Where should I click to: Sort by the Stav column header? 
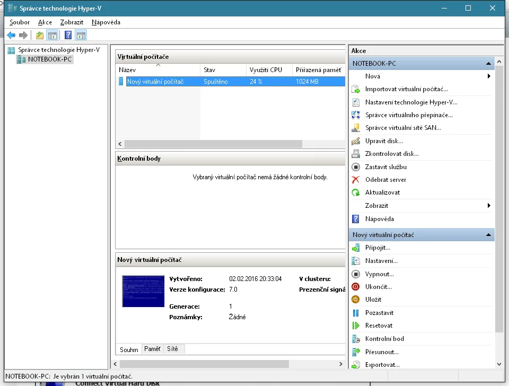223,70
